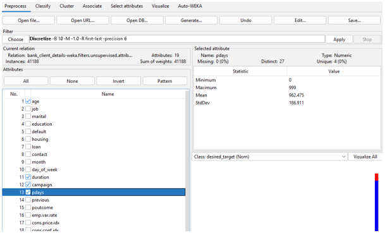Check the month attribute checkbox
This screenshot has width=385, height=240.
(28, 162)
